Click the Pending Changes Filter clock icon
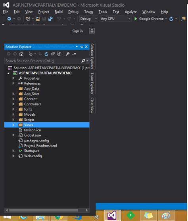The image size is (188, 221). coord(31,54)
